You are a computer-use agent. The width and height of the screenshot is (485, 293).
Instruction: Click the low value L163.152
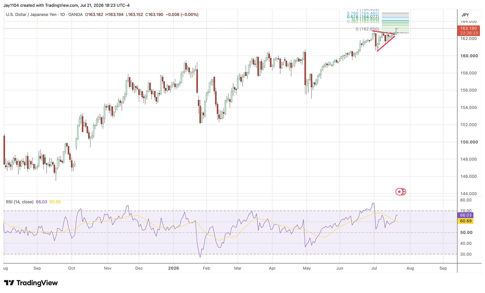click(x=134, y=15)
